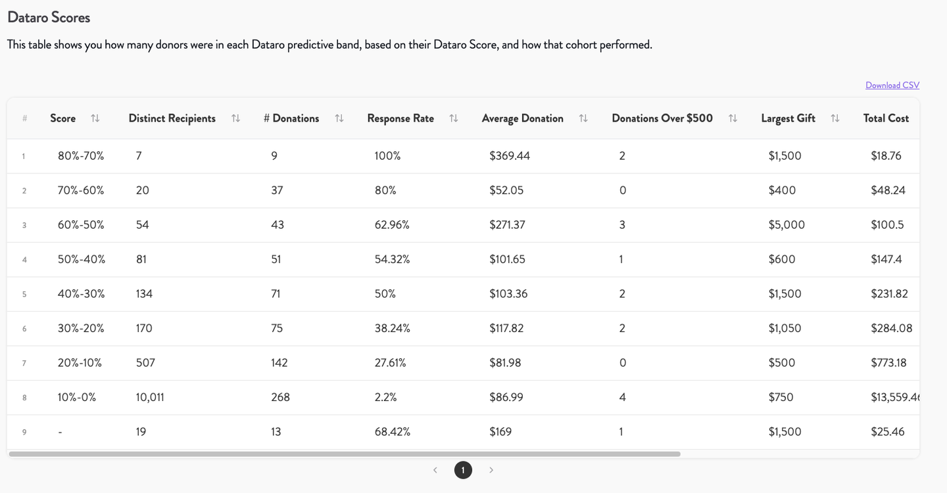The image size is (947, 493).
Task: Sort by Average Donation arrows icon
Action: tap(583, 118)
